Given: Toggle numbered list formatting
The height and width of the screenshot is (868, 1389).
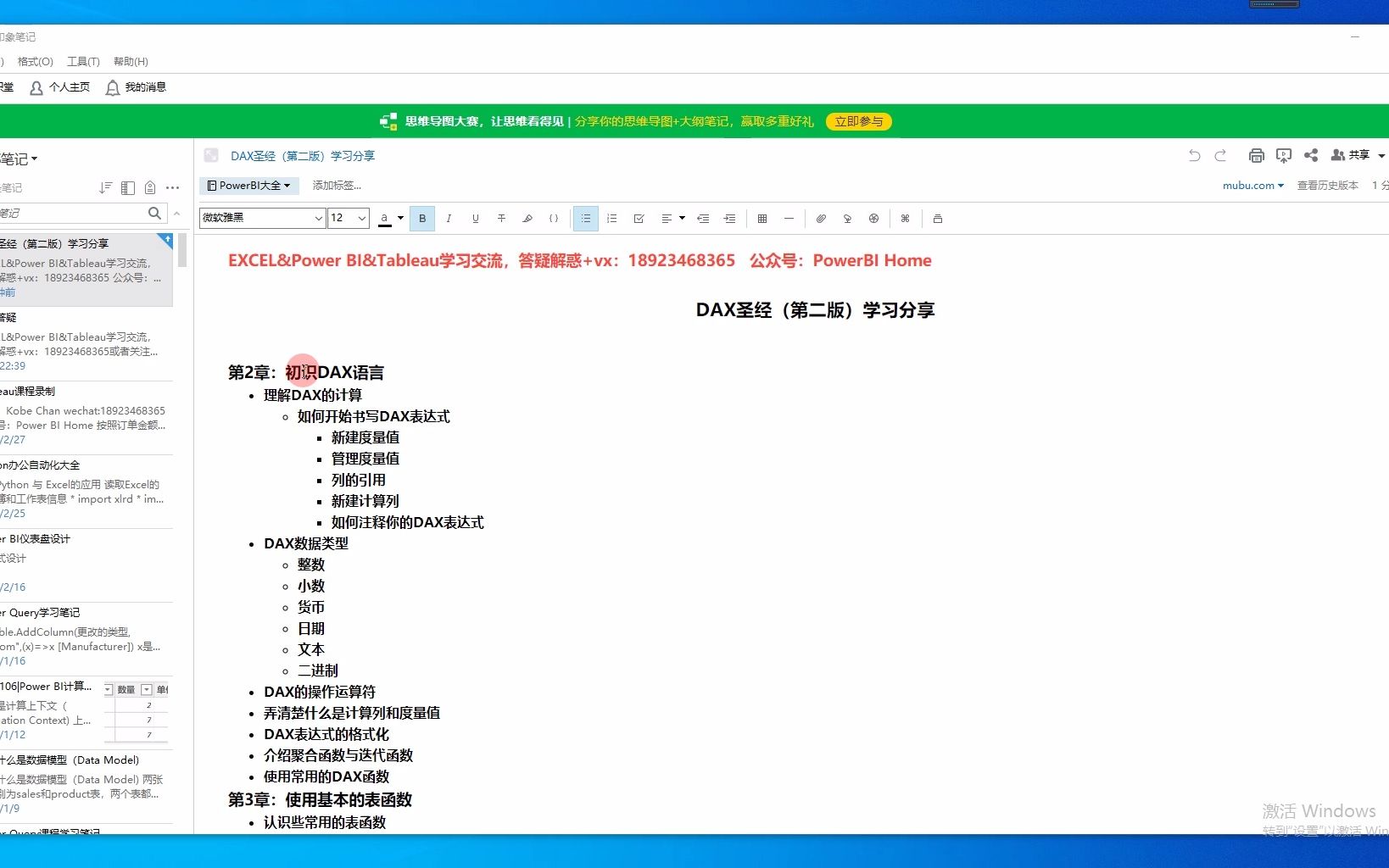Looking at the screenshot, I should pyautogui.click(x=612, y=219).
